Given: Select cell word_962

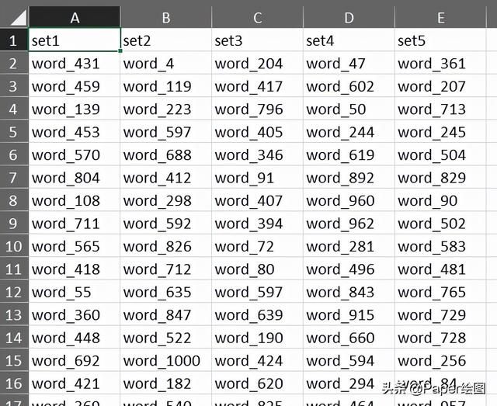Looking at the screenshot, I should pos(349,223).
